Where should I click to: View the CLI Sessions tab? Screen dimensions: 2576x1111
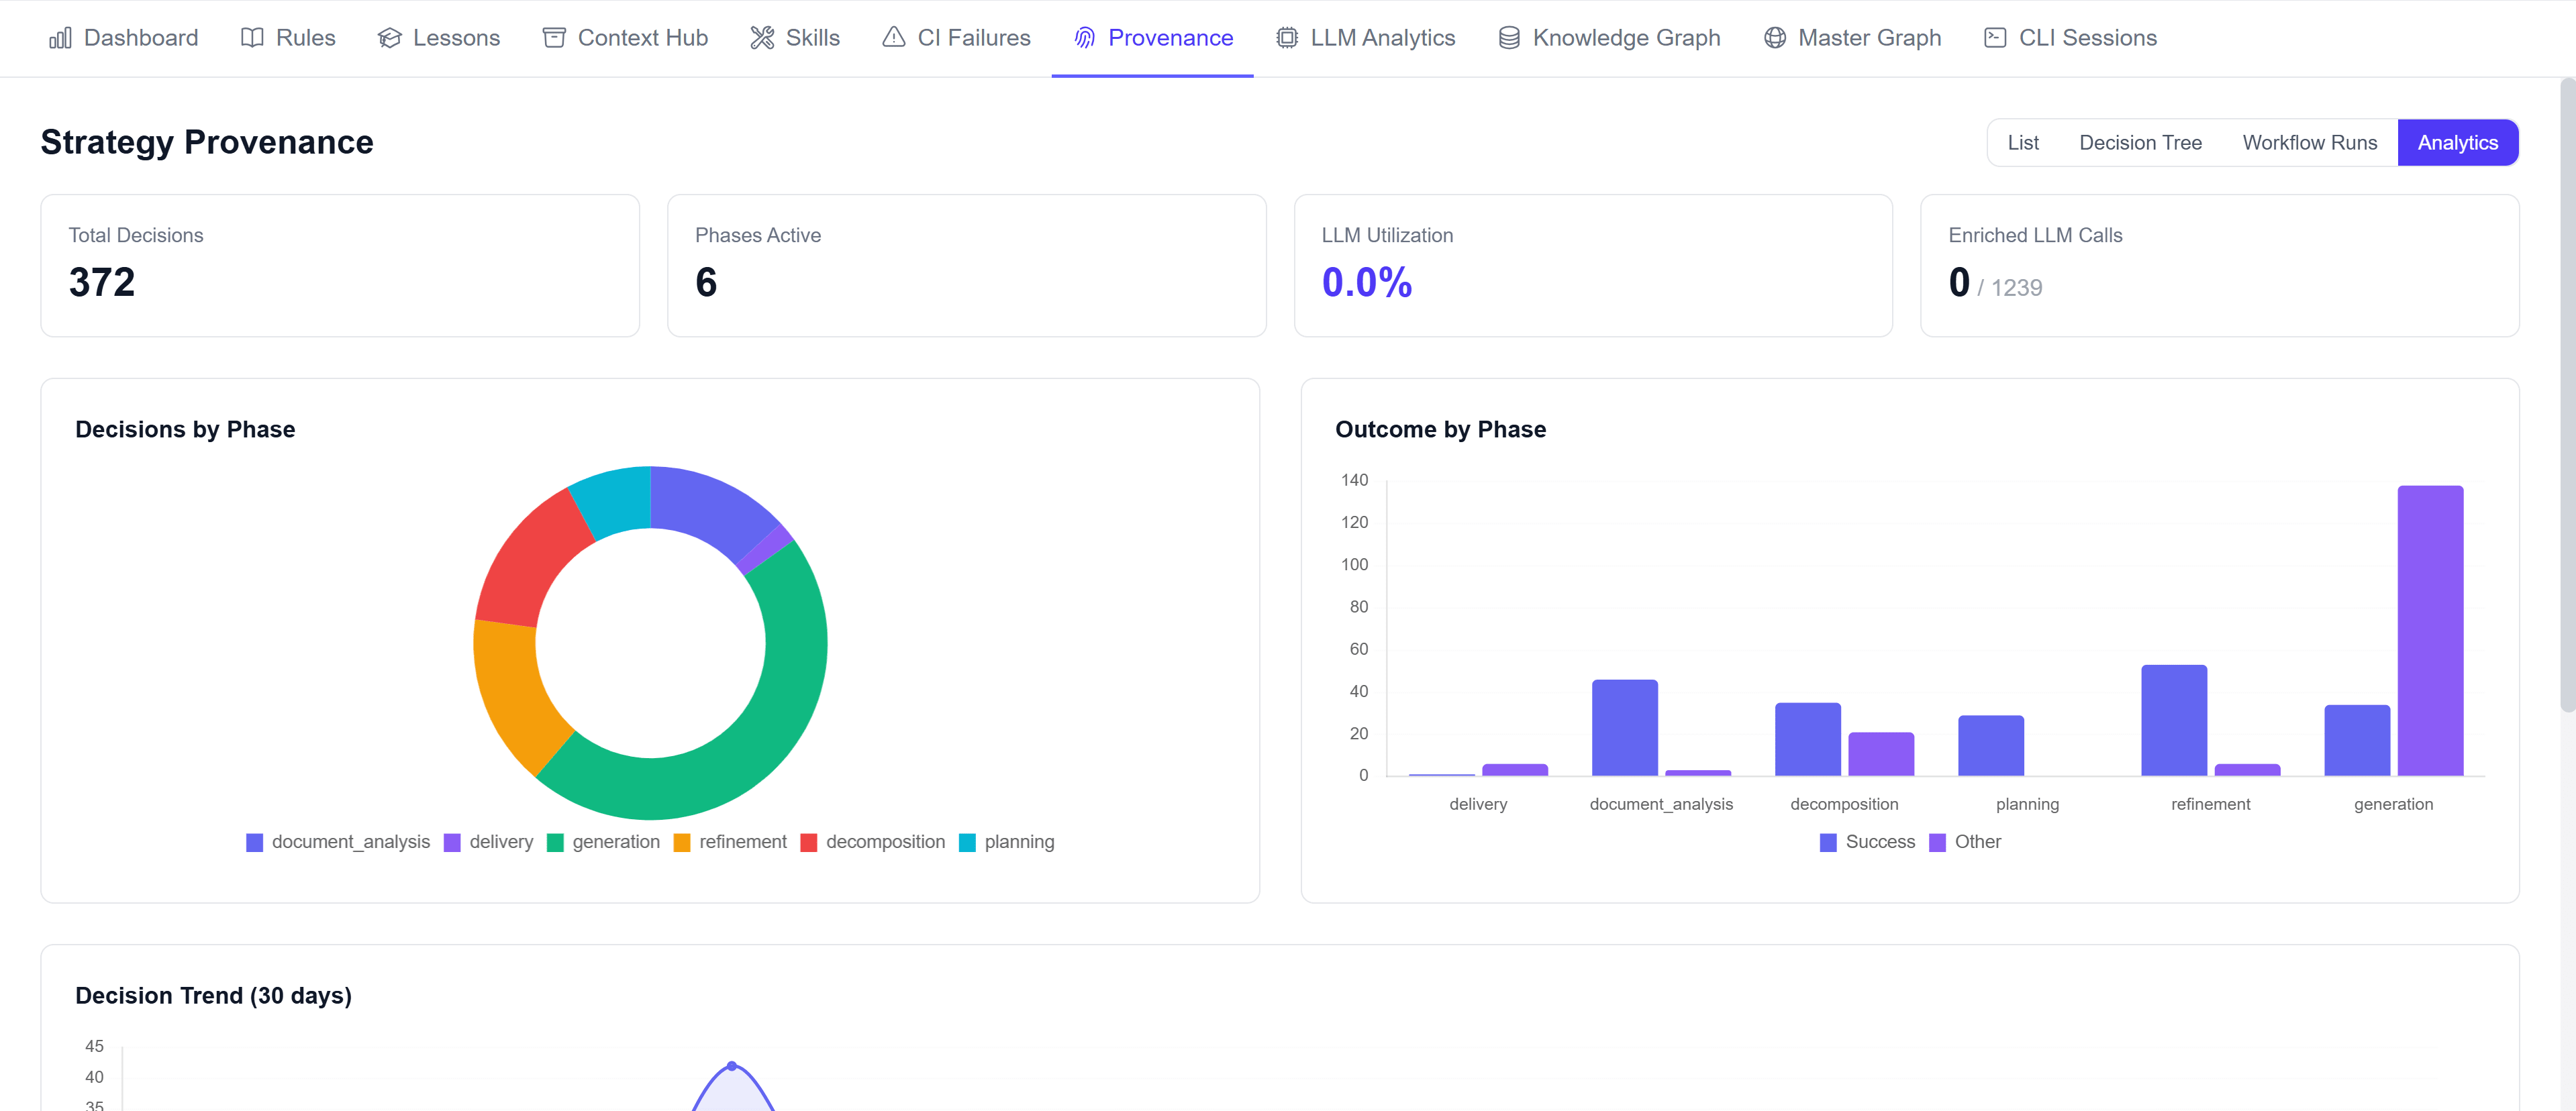[x=2070, y=38]
